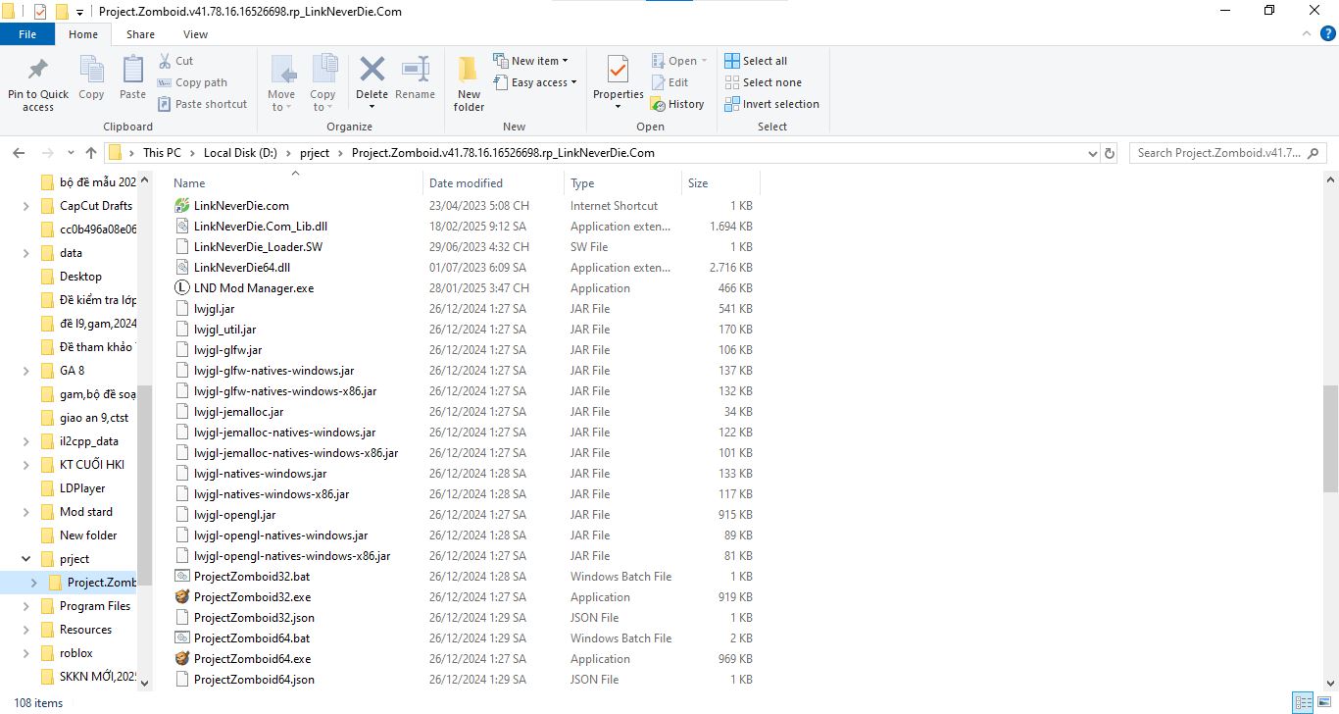Screen dimensions: 1339x714
Task: Open the New item dropdown
Action: pyautogui.click(x=534, y=60)
